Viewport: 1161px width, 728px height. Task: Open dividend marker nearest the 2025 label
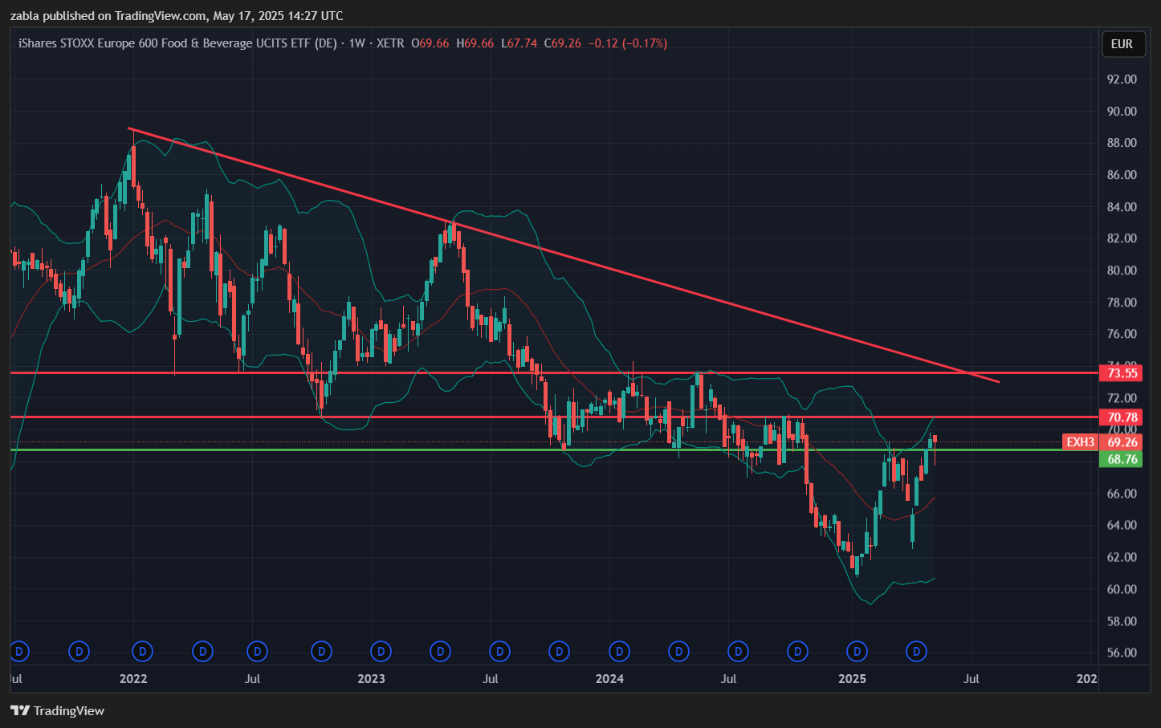coord(858,651)
